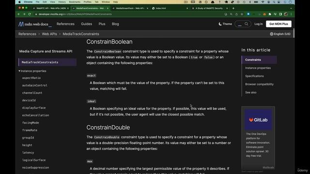Jump to Constraints in this article
Image resolution: width=310 pixels, height=174 pixels.
click(x=259, y=60)
